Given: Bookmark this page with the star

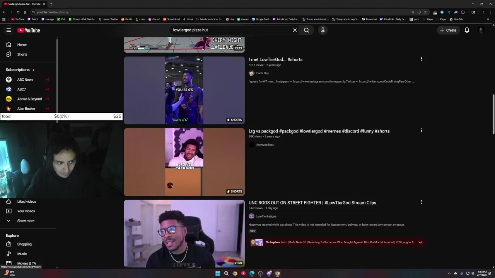Looking at the screenshot, I should coord(425,12).
